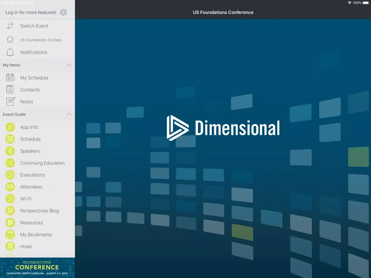
Task: Open Perspectives Blog label
Action: [40, 211]
